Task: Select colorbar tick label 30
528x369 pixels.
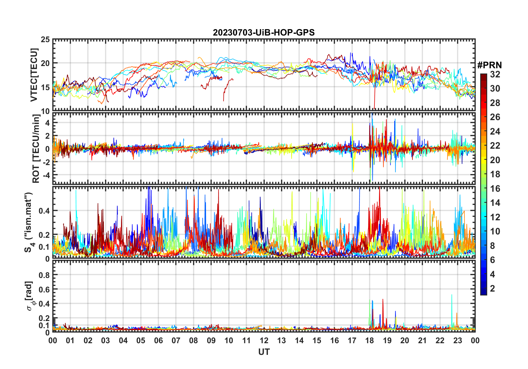Action: [x=495, y=89]
